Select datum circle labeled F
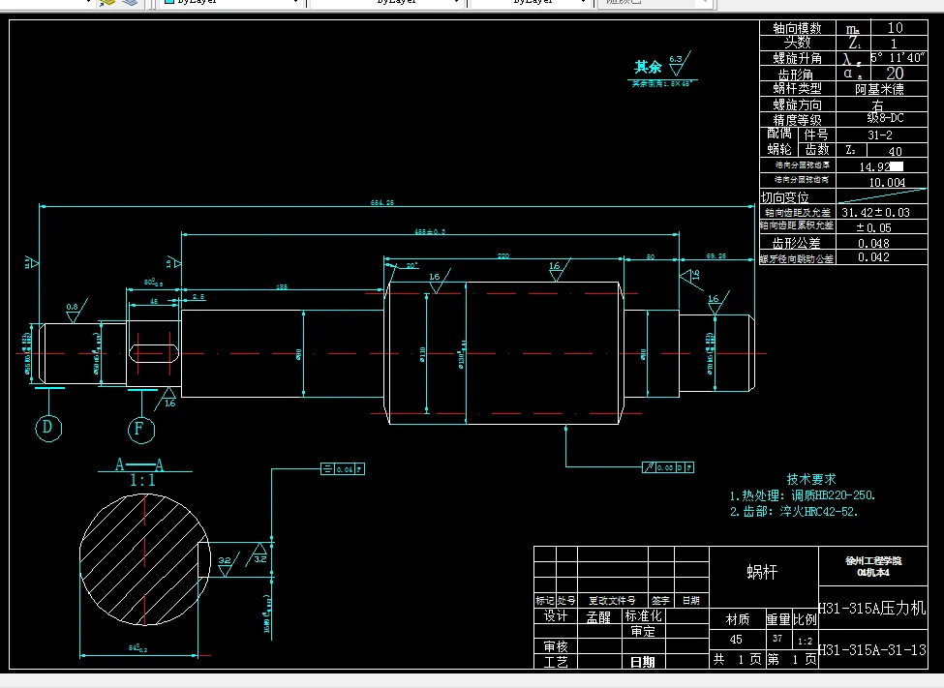 [x=141, y=430]
